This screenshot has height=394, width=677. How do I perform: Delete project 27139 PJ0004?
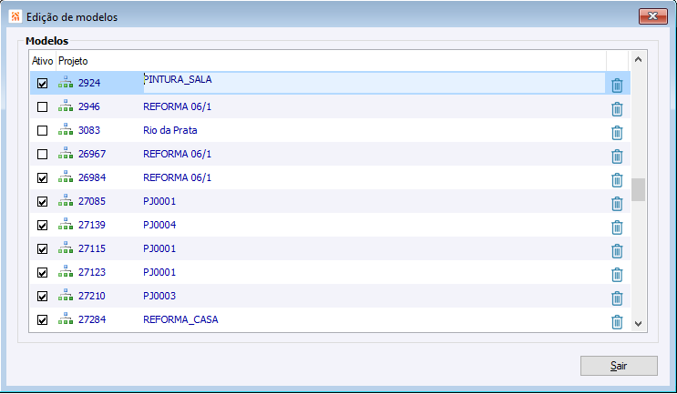pyautogui.click(x=617, y=227)
